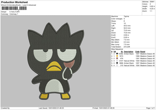Click the Up value '73.9 mm'
The width and height of the screenshot is (156, 110).
point(127,30)
